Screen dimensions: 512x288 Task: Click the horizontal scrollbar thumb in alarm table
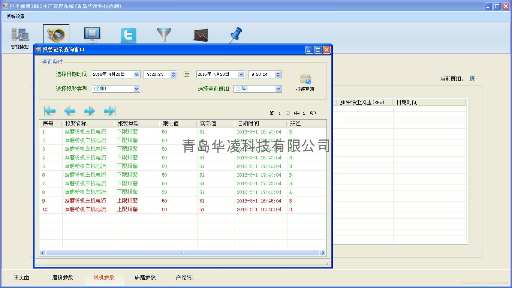(x=183, y=253)
